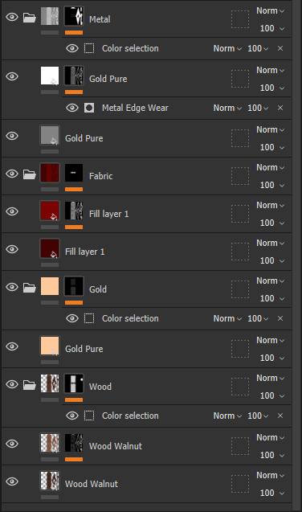The width and height of the screenshot is (302, 512).
Task: Select the Wood folder's black-and-white mask thumbnail
Action: pyautogui.click(x=74, y=383)
